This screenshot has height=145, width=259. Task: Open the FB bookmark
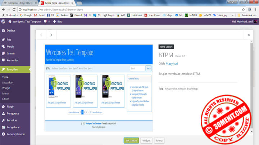tap(50, 15)
